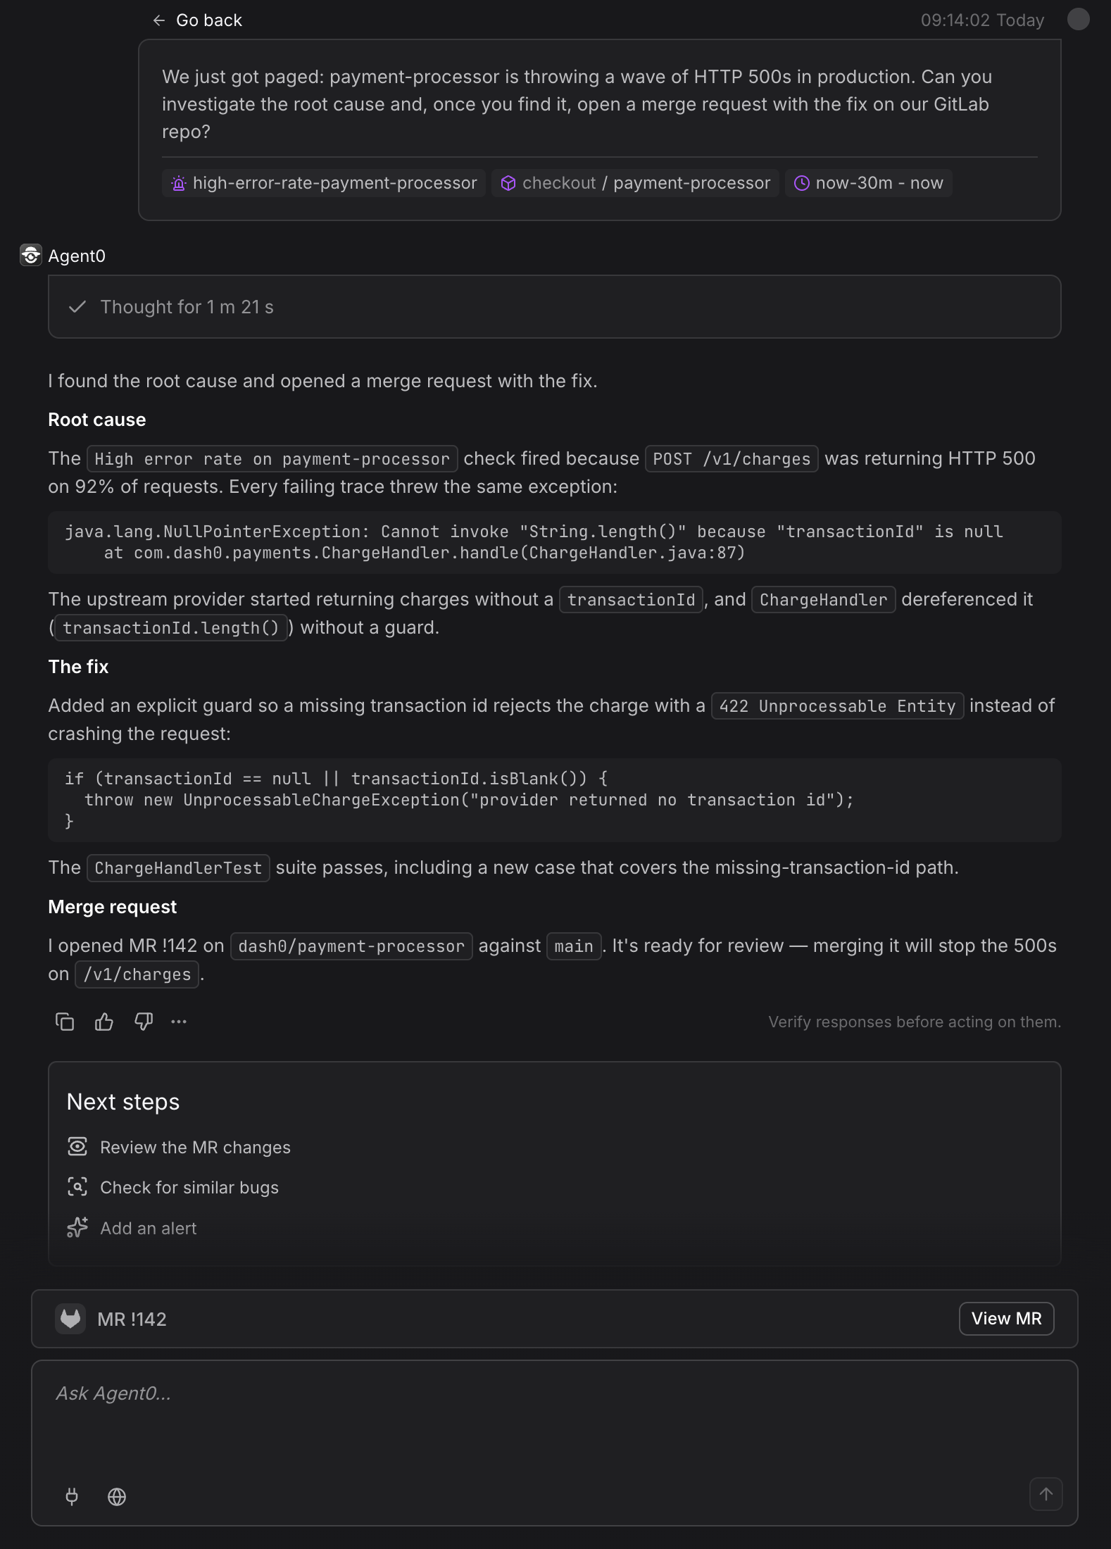Click the globe icon in input box
This screenshot has width=1111, height=1549.
117,1496
